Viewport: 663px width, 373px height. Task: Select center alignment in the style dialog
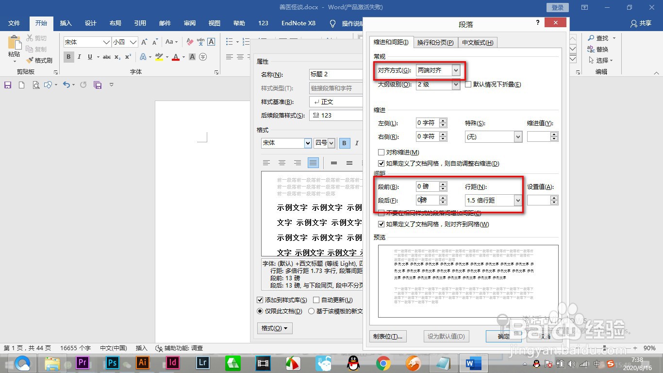point(282,163)
